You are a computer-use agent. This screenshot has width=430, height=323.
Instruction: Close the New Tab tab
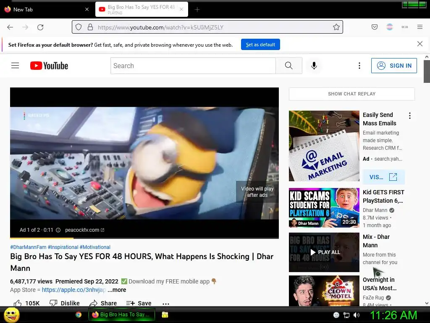coord(87,9)
